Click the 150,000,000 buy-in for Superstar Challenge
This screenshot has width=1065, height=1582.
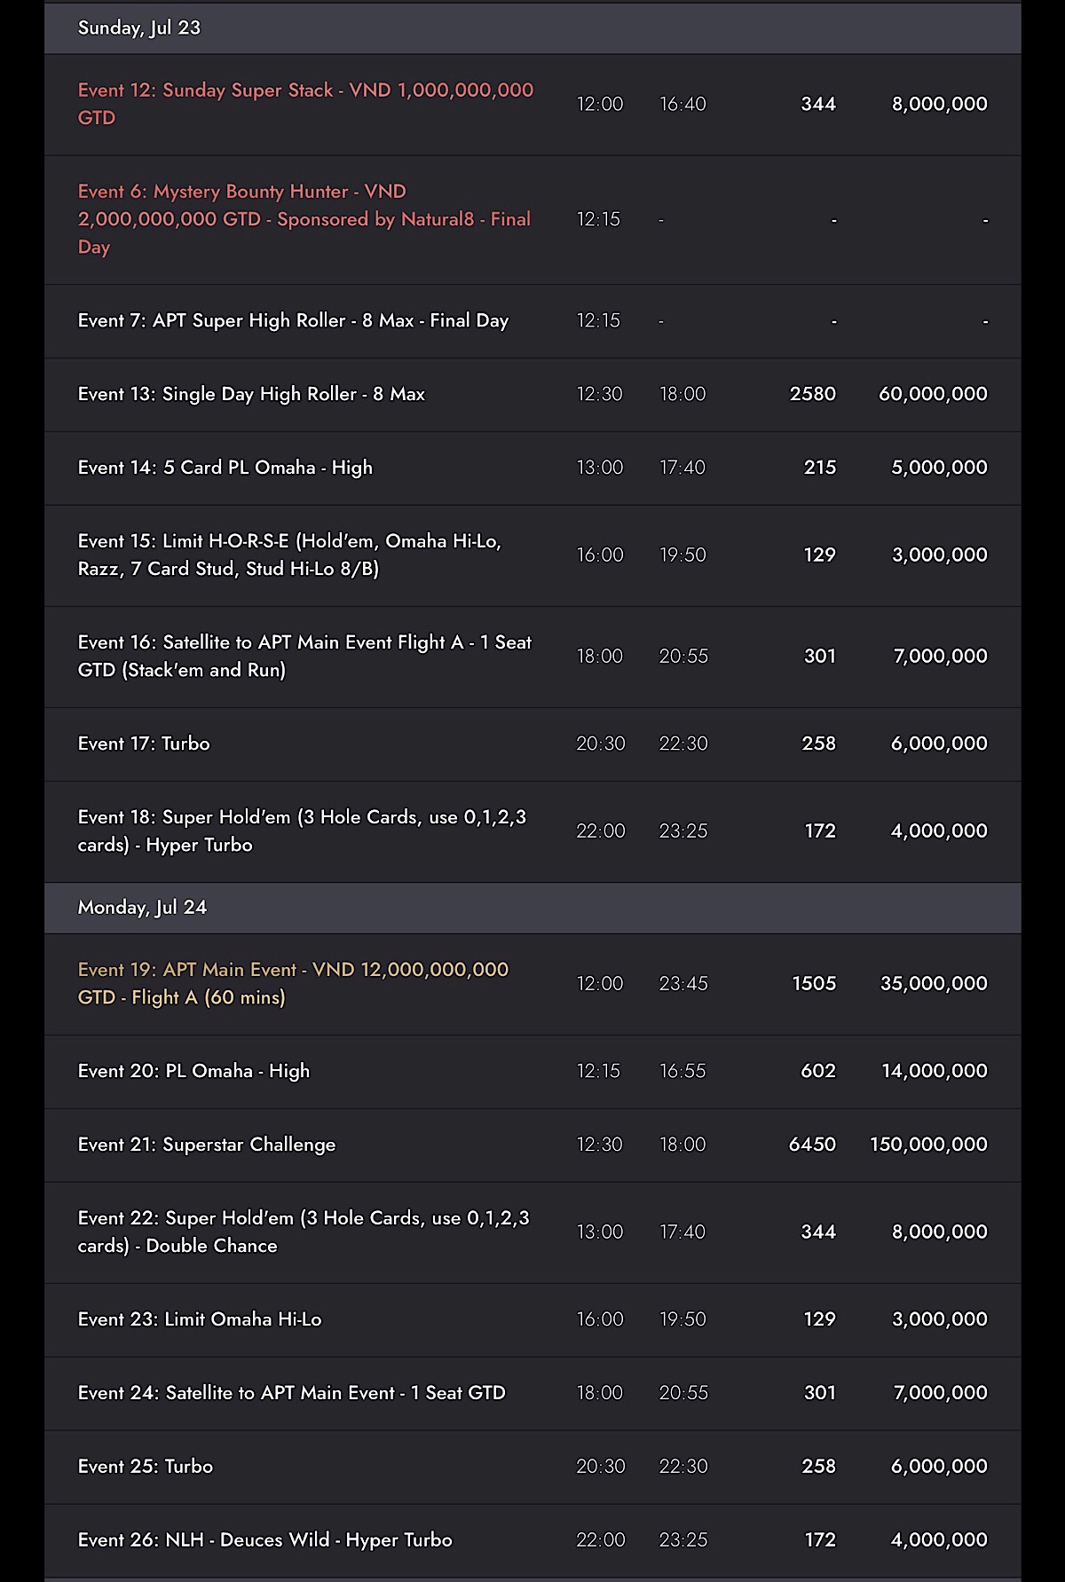tap(928, 1145)
